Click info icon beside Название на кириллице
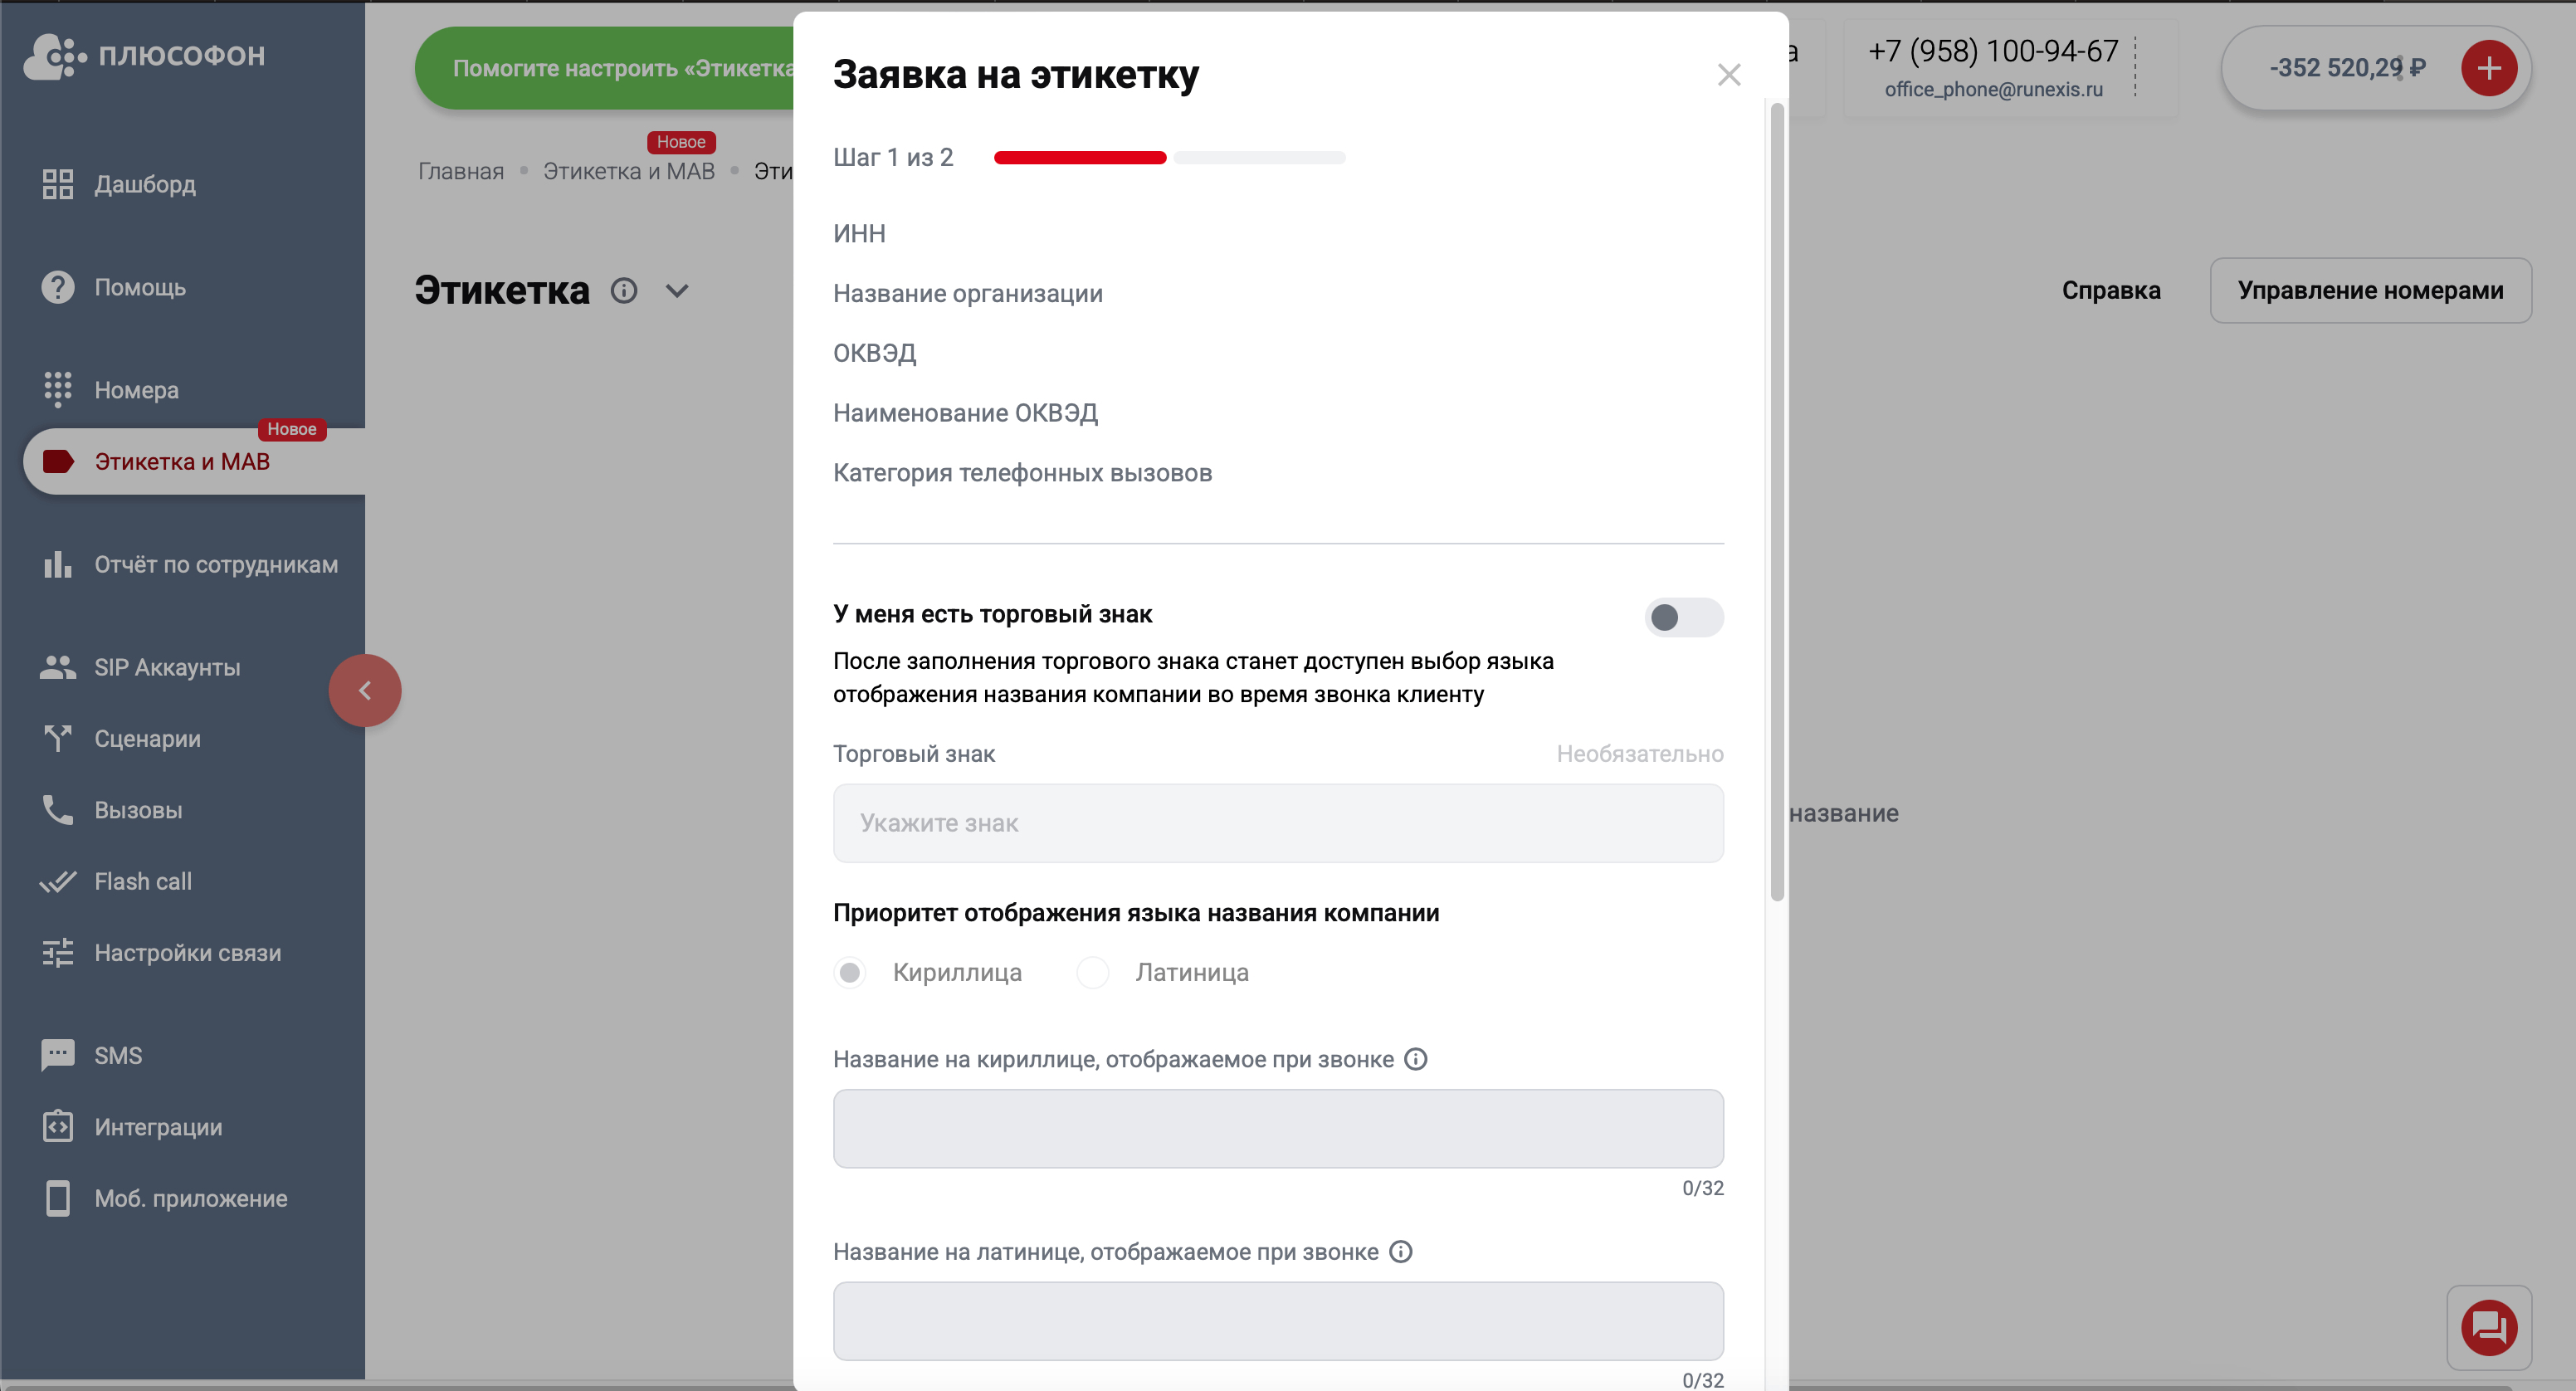2576x1391 pixels. (1415, 1059)
